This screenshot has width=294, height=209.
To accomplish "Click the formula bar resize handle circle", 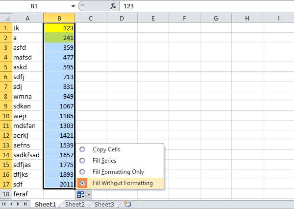I will coord(82,6).
